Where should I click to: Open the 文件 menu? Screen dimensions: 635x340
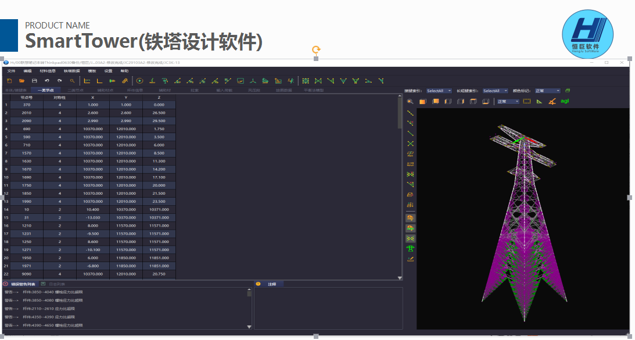tap(12, 71)
